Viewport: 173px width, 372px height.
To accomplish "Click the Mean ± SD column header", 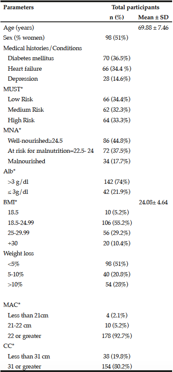I will click(x=153, y=17).
